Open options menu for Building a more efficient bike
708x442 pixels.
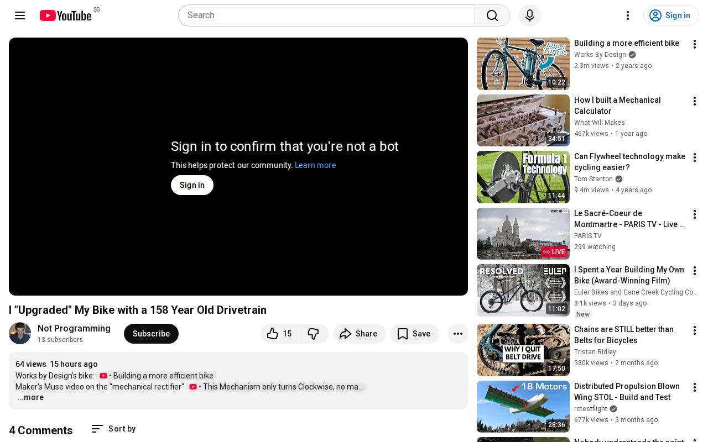tap(695, 44)
